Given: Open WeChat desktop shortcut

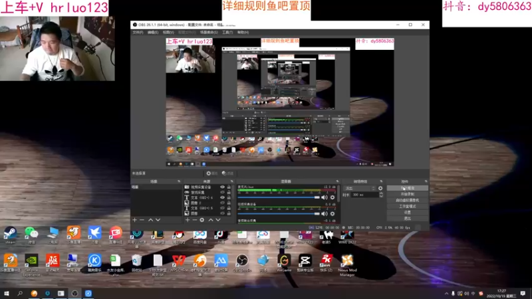Looking at the screenshot, I should click(x=31, y=235).
